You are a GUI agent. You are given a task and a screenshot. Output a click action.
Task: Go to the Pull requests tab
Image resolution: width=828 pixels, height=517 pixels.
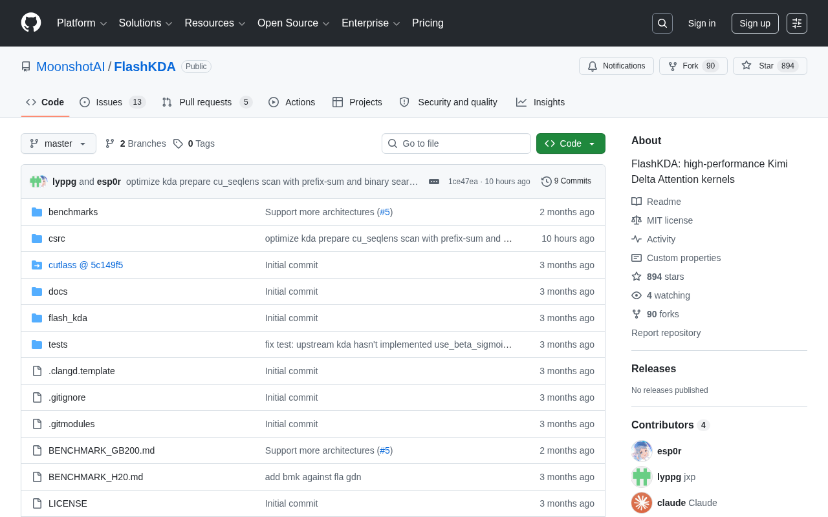point(207,102)
